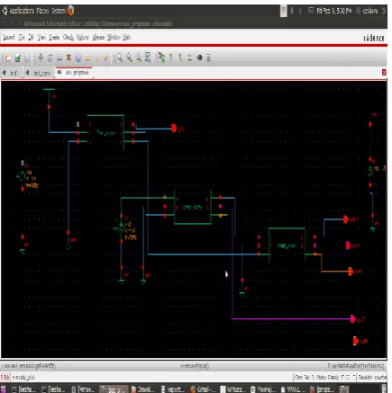The image size is (392, 393).
Task: Click the red X Delete icon
Action: 68,58
